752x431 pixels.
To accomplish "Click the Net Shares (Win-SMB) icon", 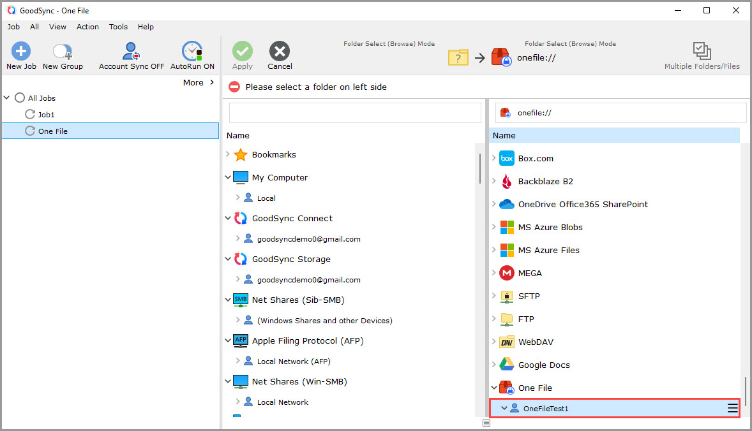I will tap(240, 382).
